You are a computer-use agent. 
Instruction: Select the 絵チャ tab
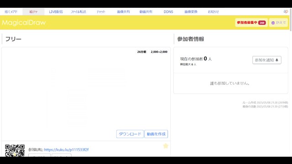tap(33, 12)
